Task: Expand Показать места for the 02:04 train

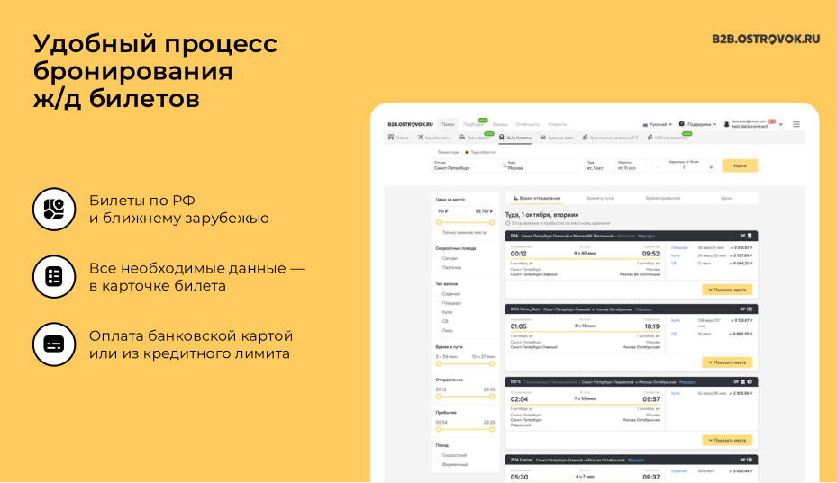Action: tap(727, 441)
